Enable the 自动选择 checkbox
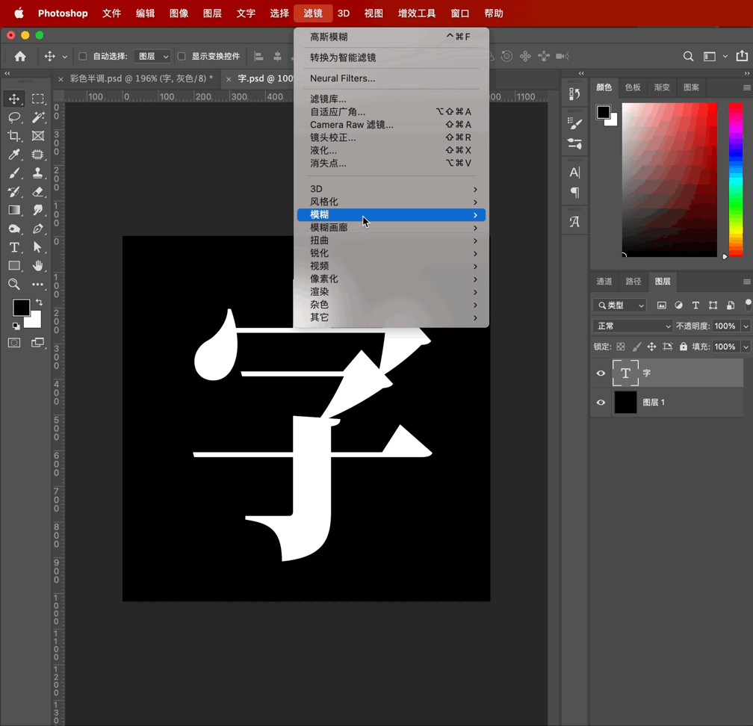The height and width of the screenshot is (726, 753). (x=83, y=56)
